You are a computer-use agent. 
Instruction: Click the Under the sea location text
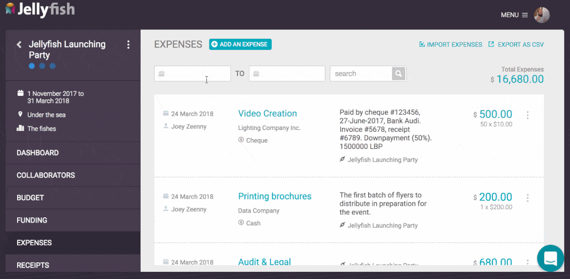[x=47, y=115]
